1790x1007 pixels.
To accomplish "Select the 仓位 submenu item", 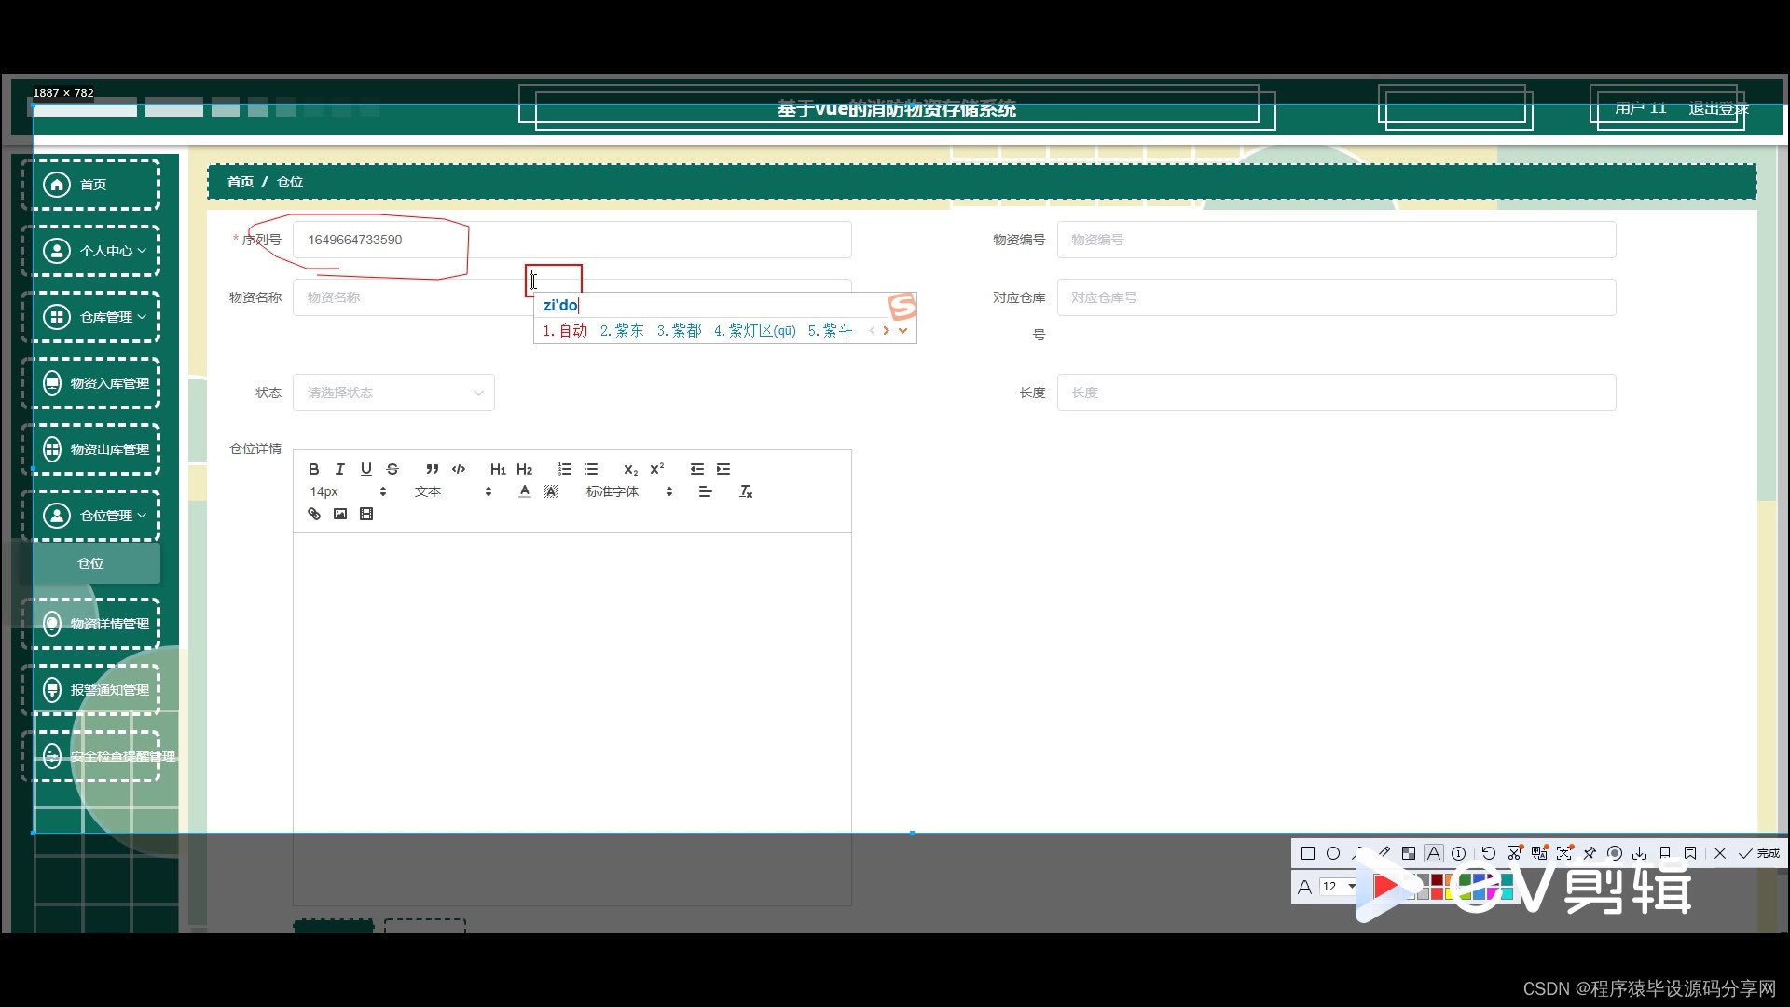I will [90, 563].
